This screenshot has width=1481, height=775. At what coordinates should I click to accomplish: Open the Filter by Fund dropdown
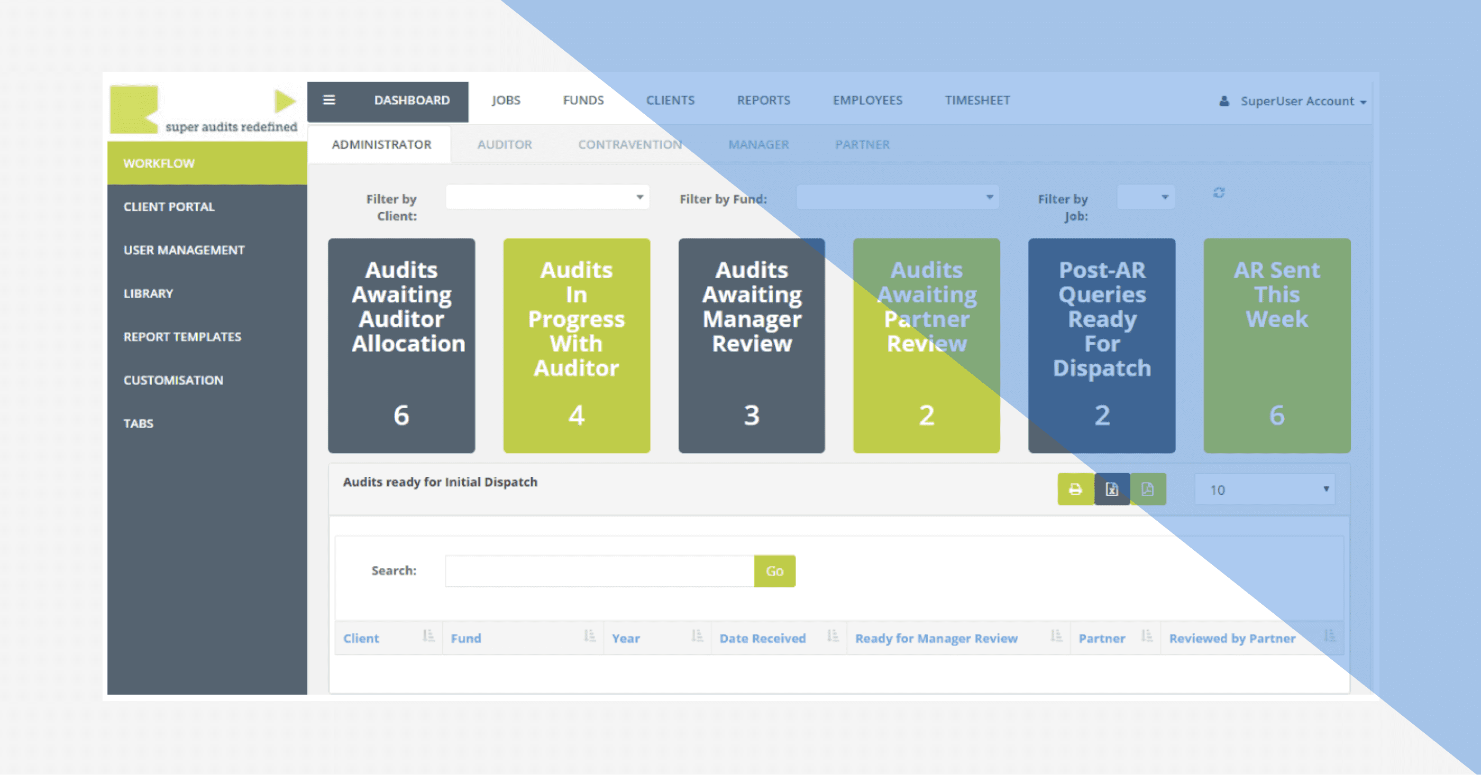(897, 197)
